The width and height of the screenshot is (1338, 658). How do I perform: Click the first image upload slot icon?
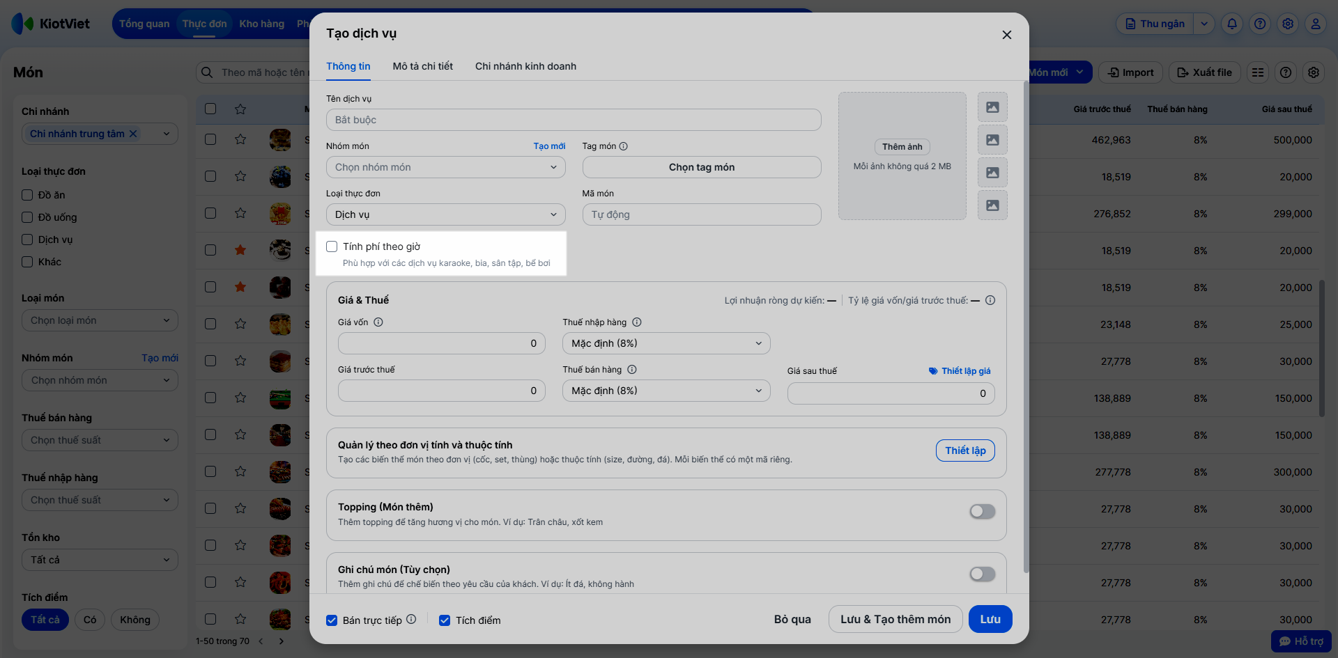tap(992, 107)
